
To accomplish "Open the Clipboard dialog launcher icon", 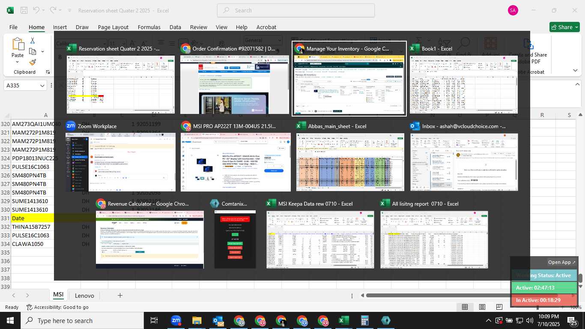I will pos(48,72).
